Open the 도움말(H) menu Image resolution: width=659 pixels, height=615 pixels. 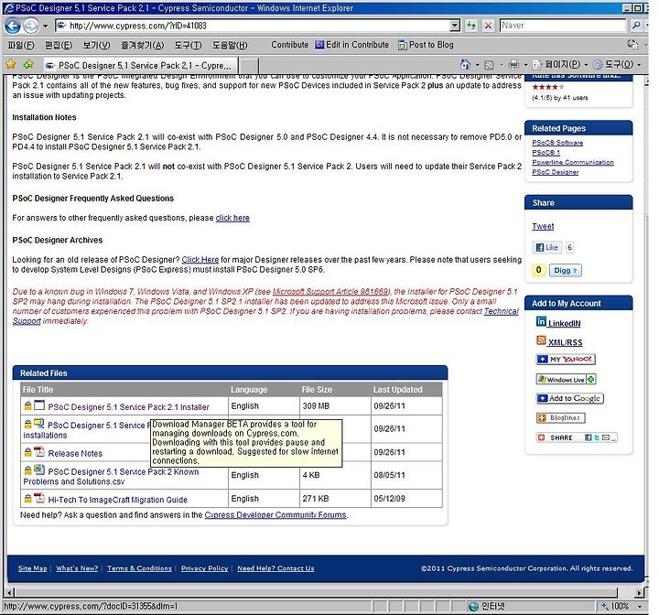[230, 45]
